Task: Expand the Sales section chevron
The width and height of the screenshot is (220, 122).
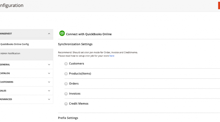Action: pos(49,91)
